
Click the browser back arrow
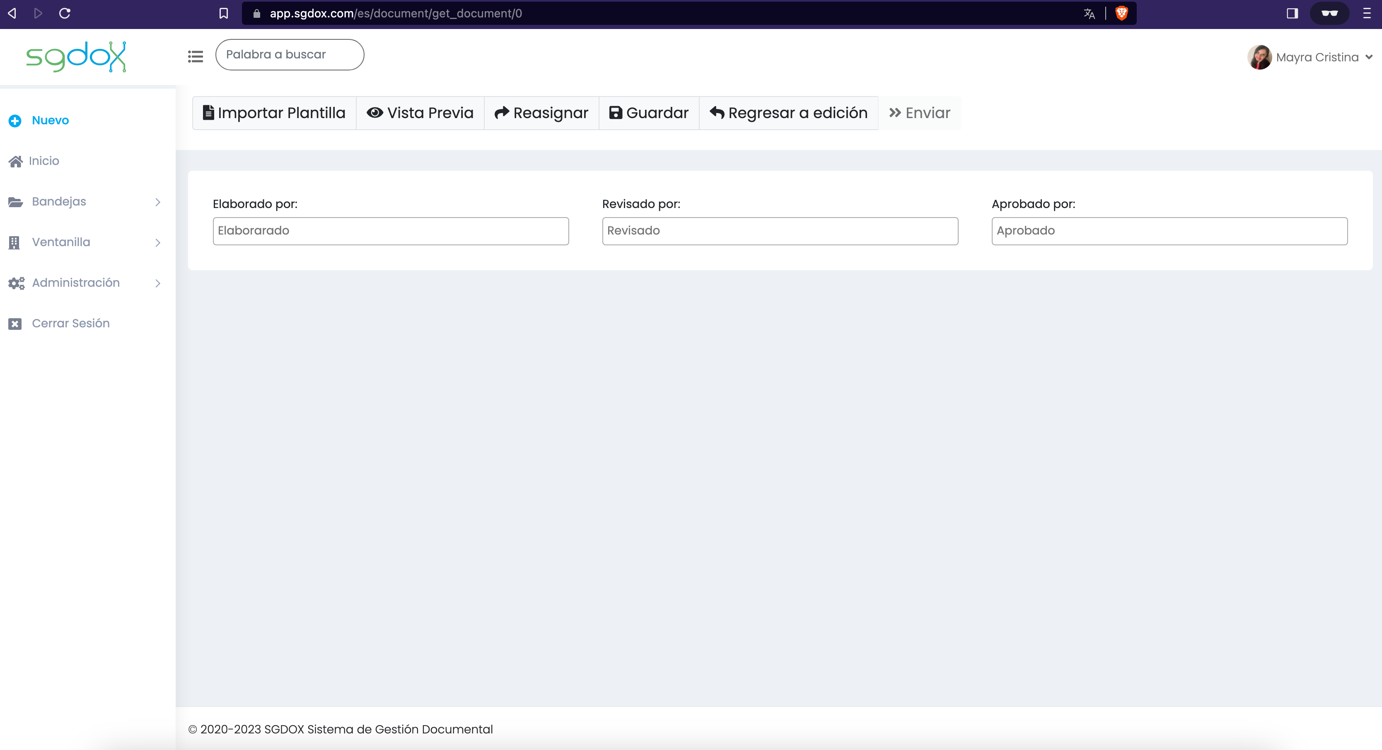pyautogui.click(x=12, y=13)
